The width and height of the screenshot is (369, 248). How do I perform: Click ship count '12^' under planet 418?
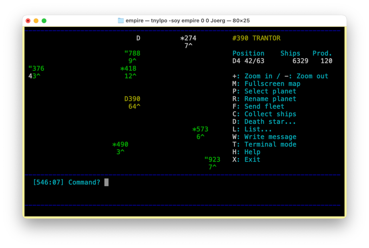coord(130,76)
